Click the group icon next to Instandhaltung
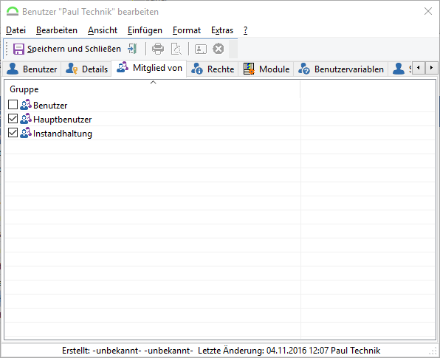 tap(26, 133)
